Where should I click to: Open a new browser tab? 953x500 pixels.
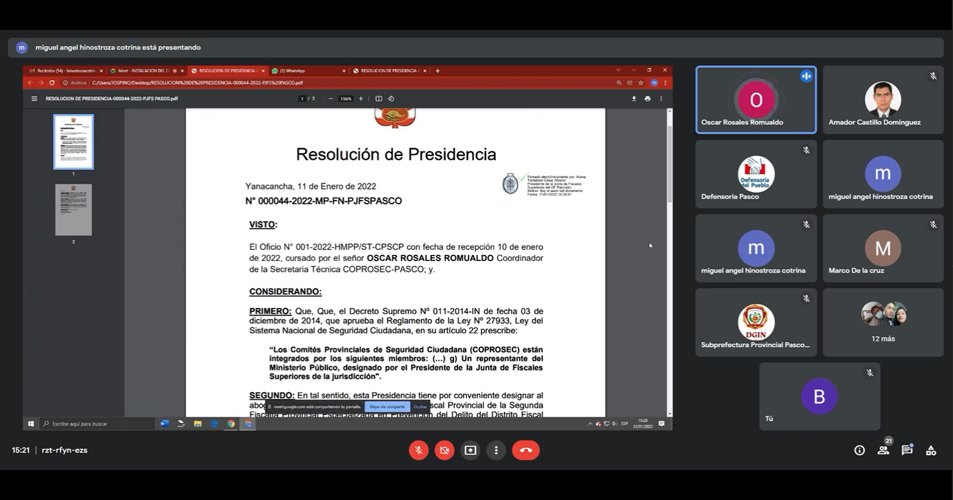tap(437, 71)
